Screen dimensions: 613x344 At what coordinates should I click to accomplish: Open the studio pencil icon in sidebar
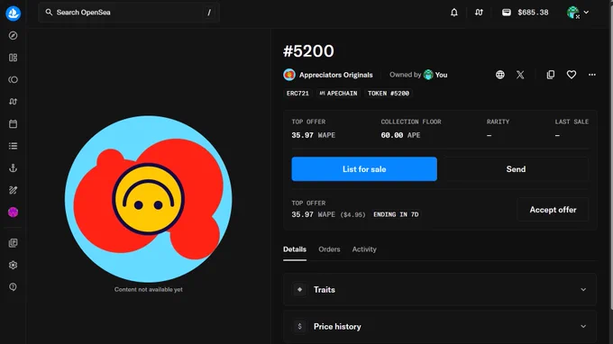(x=13, y=190)
